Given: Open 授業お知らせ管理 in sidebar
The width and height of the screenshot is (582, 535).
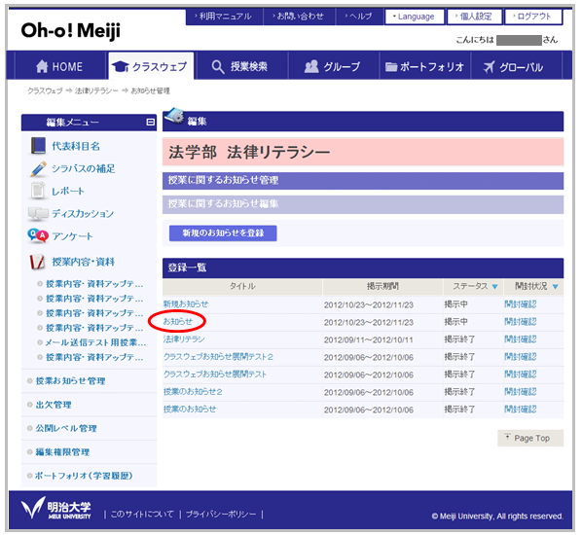Looking at the screenshot, I should pos(70,381).
